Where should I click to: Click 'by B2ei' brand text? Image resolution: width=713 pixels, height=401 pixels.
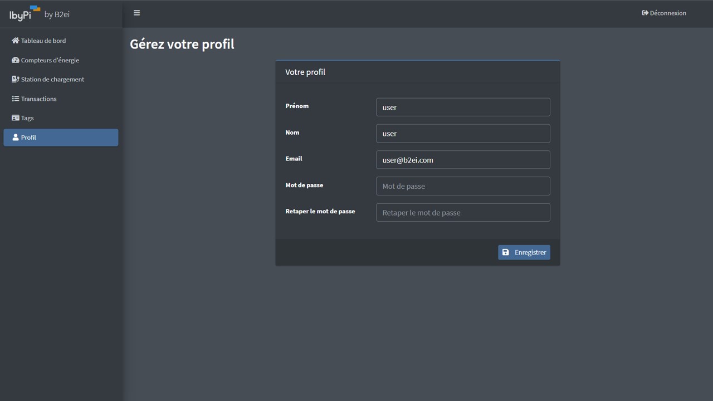[57, 14]
